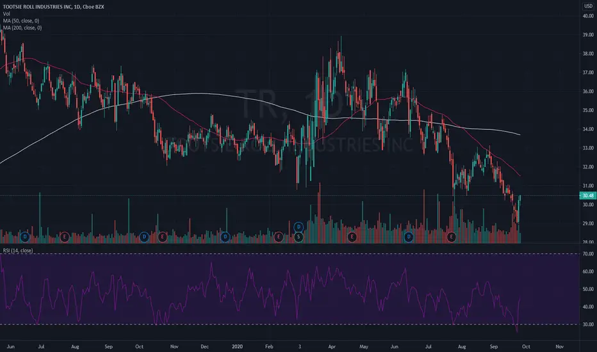Screen dimensions: 597x352
Task: Click the May label on time axis
Action: tap(364, 347)
